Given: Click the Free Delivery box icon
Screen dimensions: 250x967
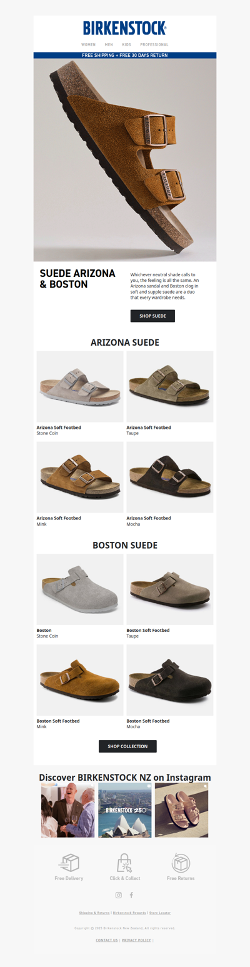Looking at the screenshot, I should [69, 863].
